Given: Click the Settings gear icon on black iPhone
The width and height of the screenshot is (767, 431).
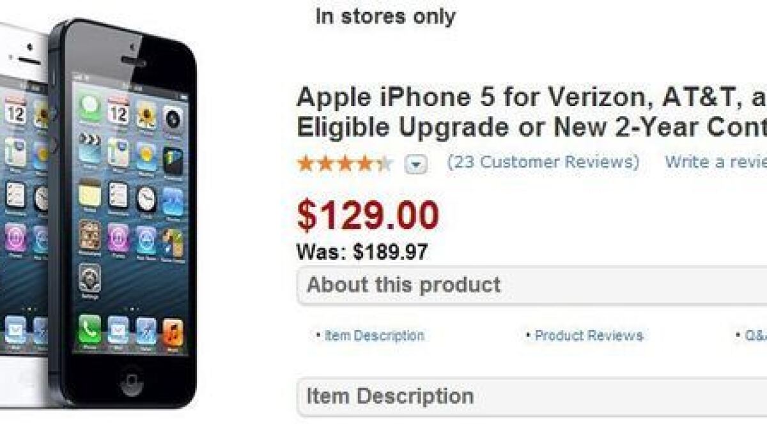Looking at the screenshot, I should point(89,278).
